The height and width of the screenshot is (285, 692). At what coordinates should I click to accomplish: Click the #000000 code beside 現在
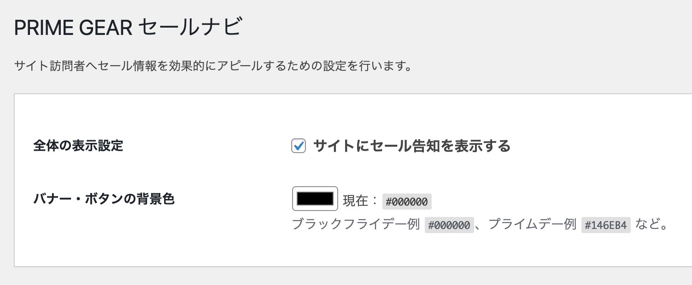coord(407,201)
